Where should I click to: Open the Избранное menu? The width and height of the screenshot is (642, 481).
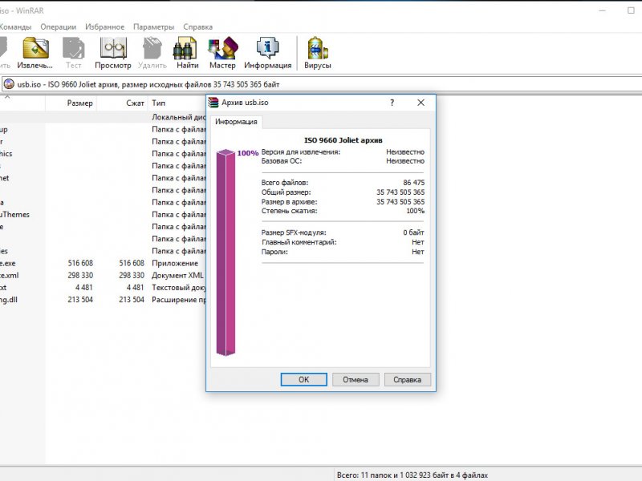(105, 27)
